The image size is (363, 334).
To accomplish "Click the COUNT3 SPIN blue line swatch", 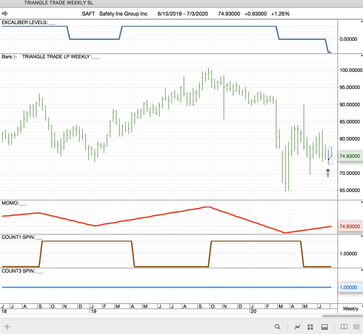I will click(39, 272).
